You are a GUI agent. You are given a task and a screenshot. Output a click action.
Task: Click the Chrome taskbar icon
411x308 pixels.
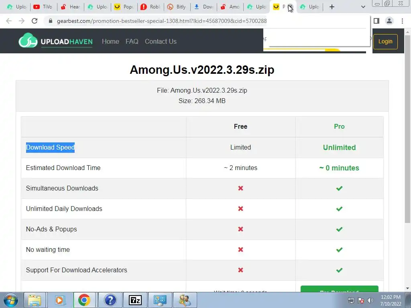point(84,300)
